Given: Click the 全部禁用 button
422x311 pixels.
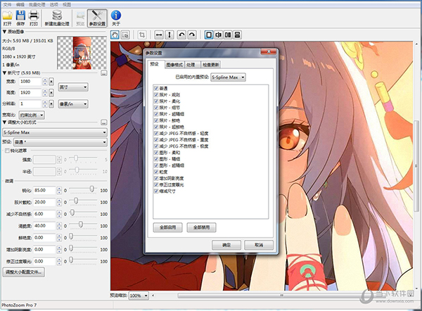Looking at the screenshot, I should (x=201, y=227).
